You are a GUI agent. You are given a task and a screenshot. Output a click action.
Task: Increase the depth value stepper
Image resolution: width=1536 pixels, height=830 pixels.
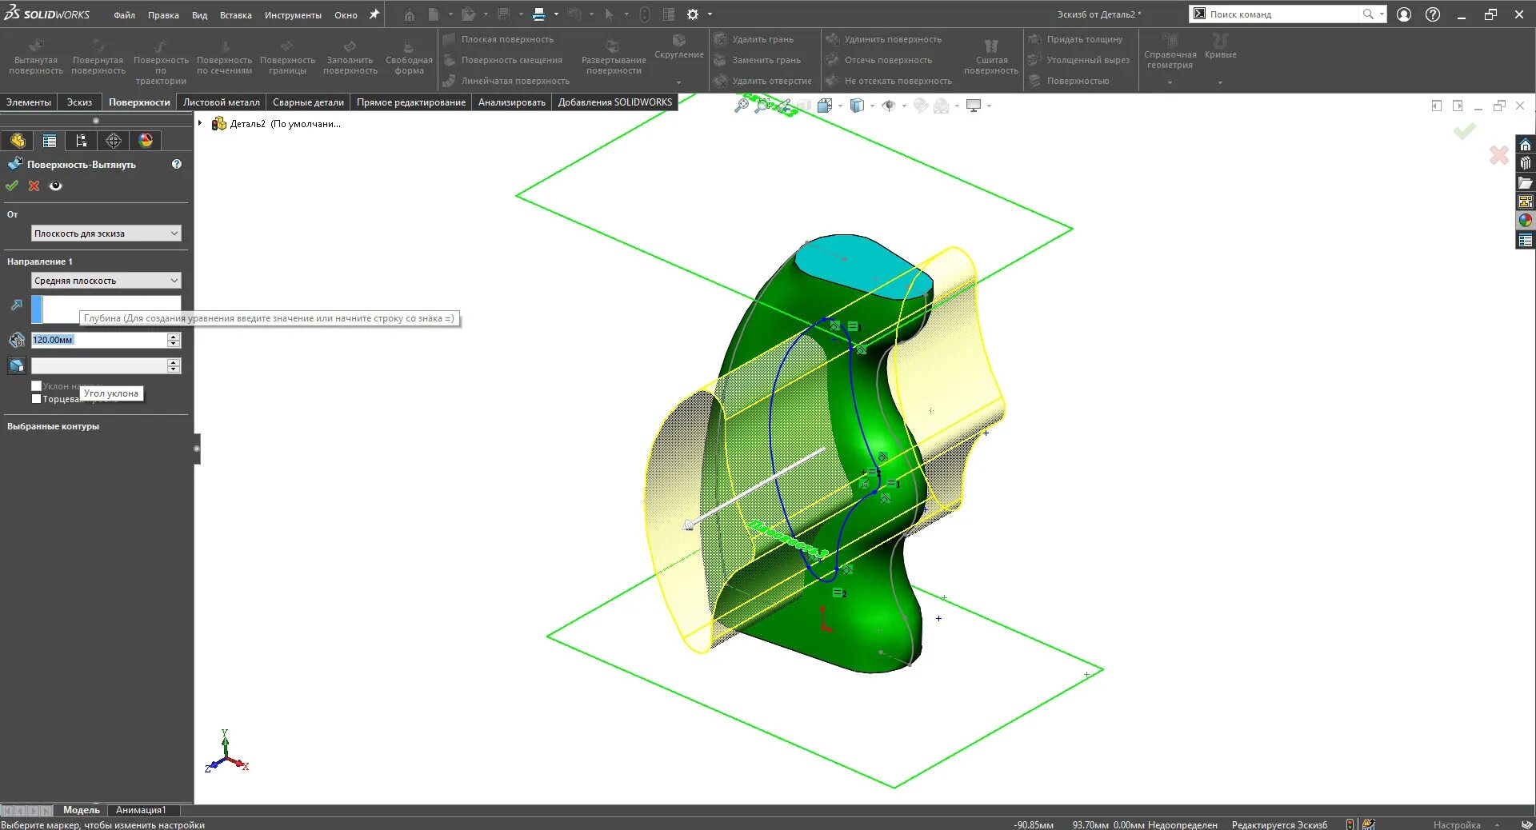click(174, 337)
